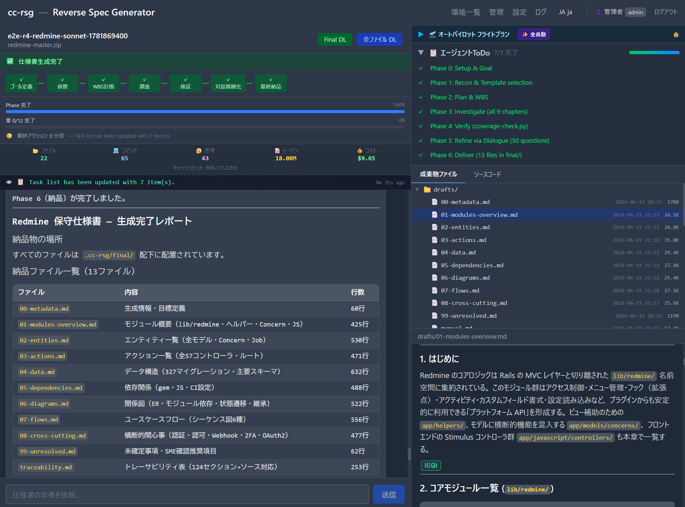Click the thinking face icon beside 思考
The width and height of the screenshot is (685, 507).
[199, 150]
